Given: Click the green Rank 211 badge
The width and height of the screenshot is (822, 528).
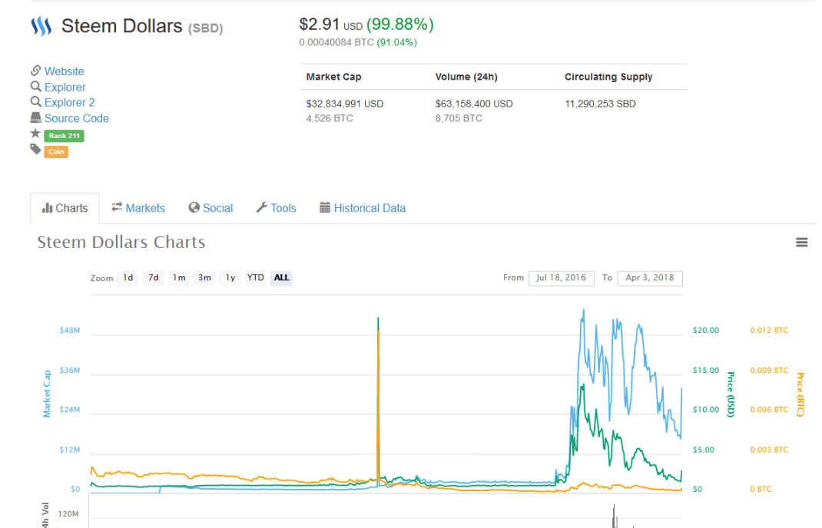Looking at the screenshot, I should (64, 136).
